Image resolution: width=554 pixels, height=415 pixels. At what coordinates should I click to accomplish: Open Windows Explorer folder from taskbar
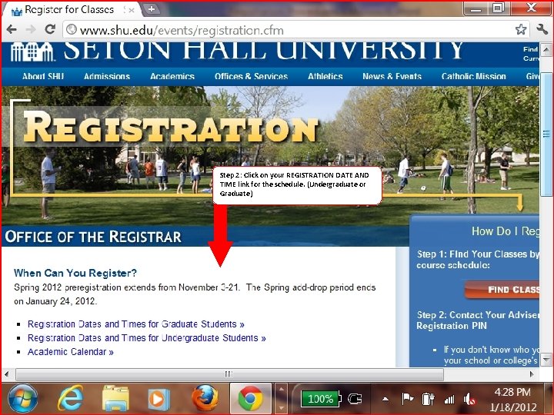(115, 398)
